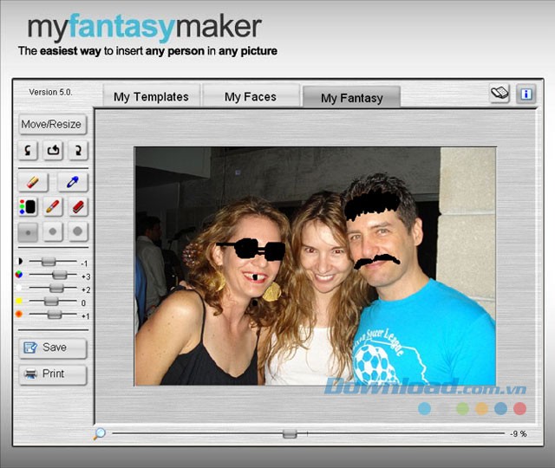The image size is (555, 468).
Task: Select the red eraser tool
Action: click(77, 207)
